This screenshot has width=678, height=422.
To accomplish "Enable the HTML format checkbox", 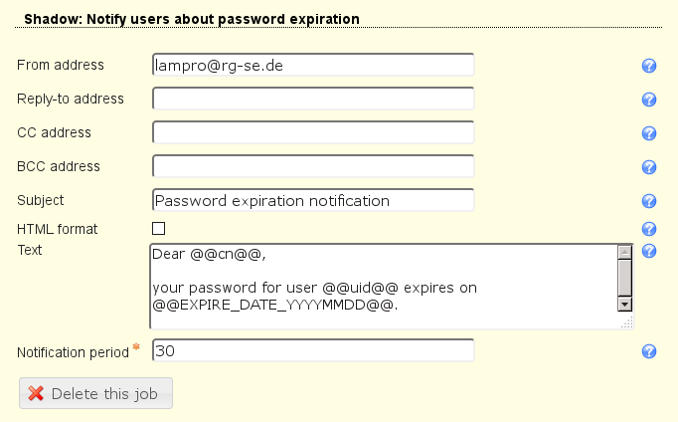I will [158, 229].
